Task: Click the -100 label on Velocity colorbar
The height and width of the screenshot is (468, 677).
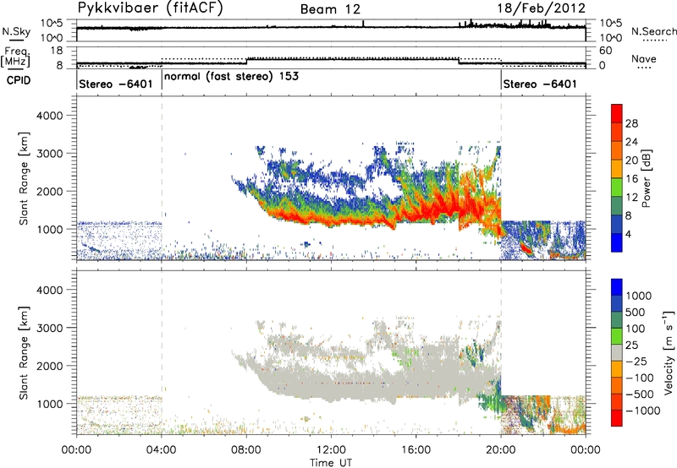Action: 640,378
